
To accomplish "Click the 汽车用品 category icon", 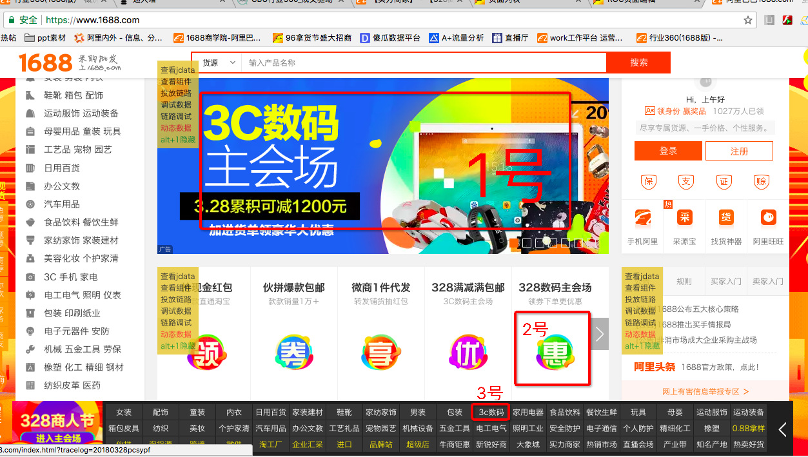I will [30, 204].
